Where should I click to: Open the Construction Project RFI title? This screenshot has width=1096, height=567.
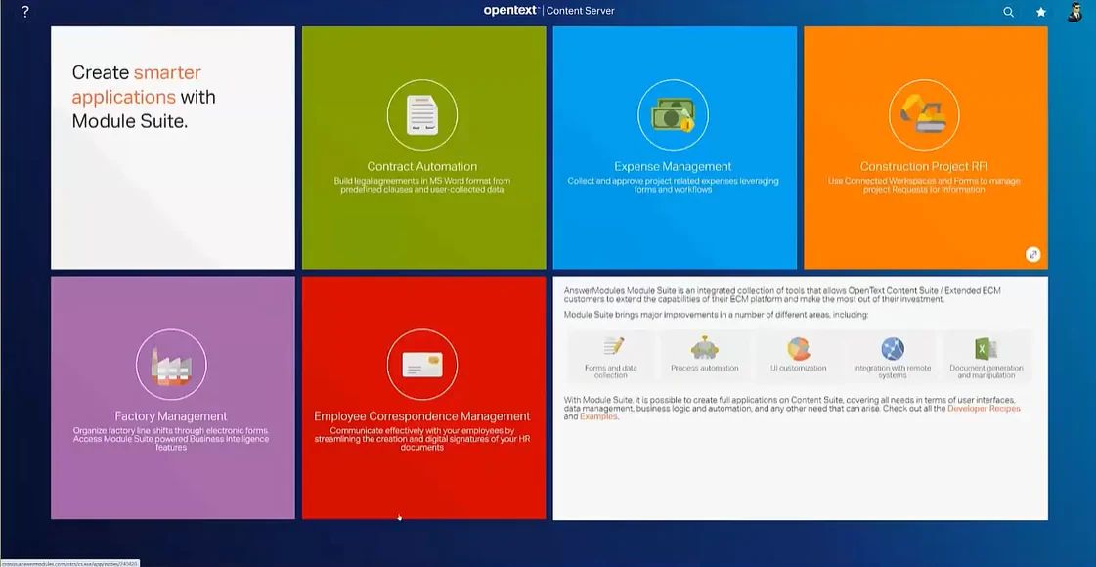(x=924, y=166)
